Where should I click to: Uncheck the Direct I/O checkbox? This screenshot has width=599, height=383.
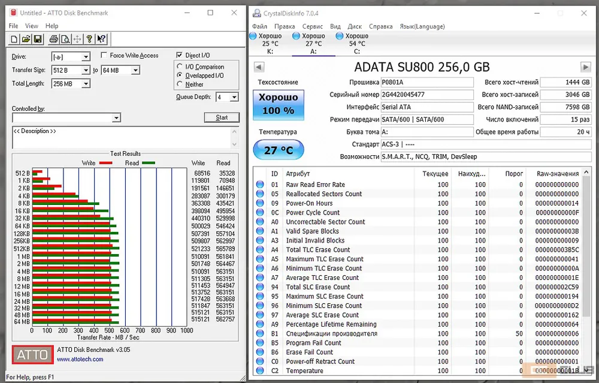click(180, 55)
